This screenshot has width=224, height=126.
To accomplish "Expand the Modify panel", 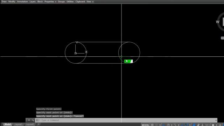I will point(12,1).
